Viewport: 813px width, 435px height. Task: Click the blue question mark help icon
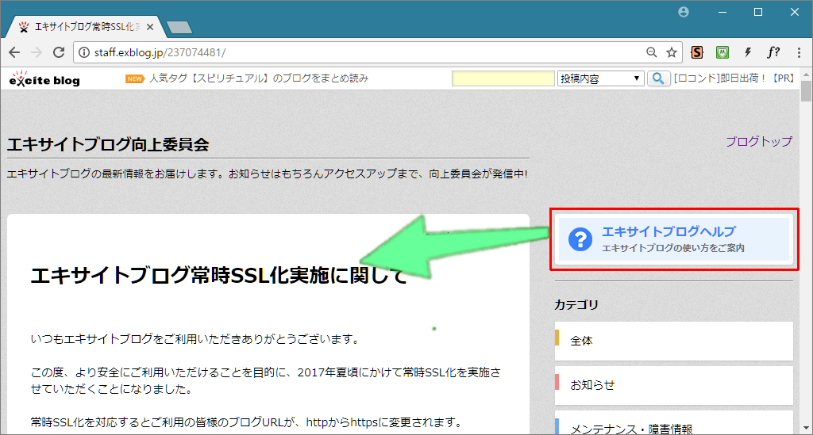(x=580, y=239)
